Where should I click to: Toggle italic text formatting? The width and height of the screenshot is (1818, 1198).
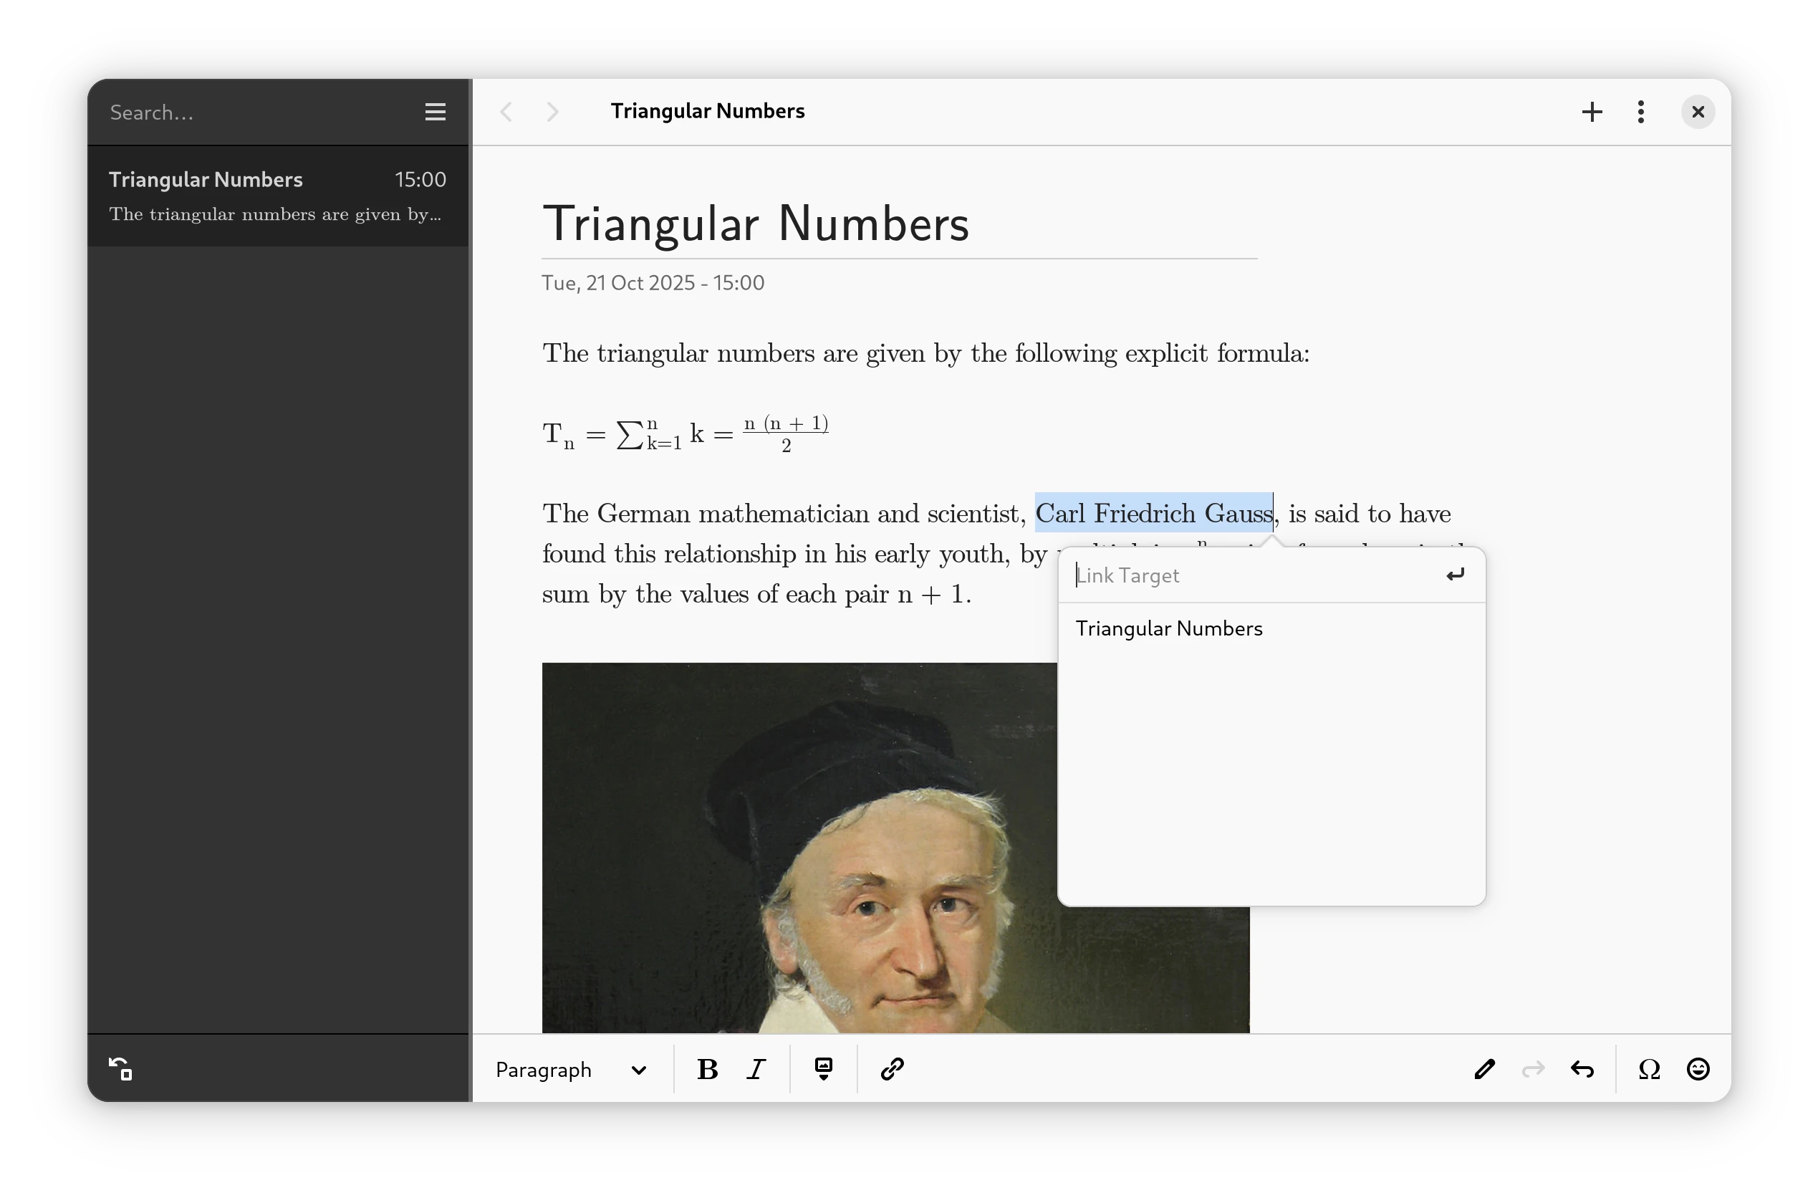point(756,1069)
